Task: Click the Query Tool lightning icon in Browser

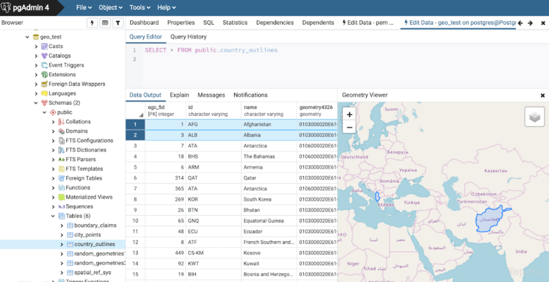Action: pos(92,23)
